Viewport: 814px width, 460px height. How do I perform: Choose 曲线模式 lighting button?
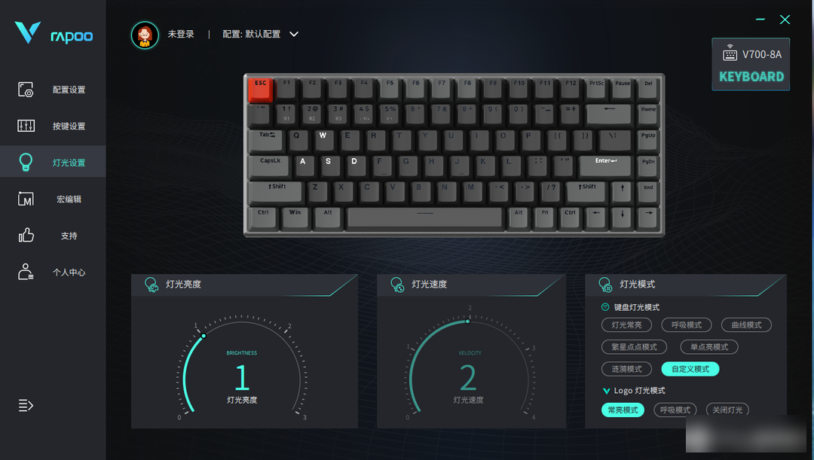click(x=746, y=324)
